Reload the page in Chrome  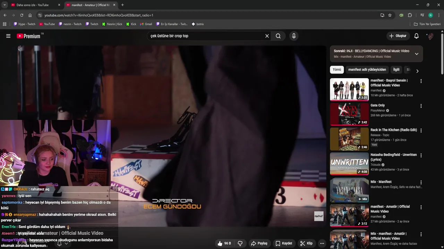click(22, 15)
